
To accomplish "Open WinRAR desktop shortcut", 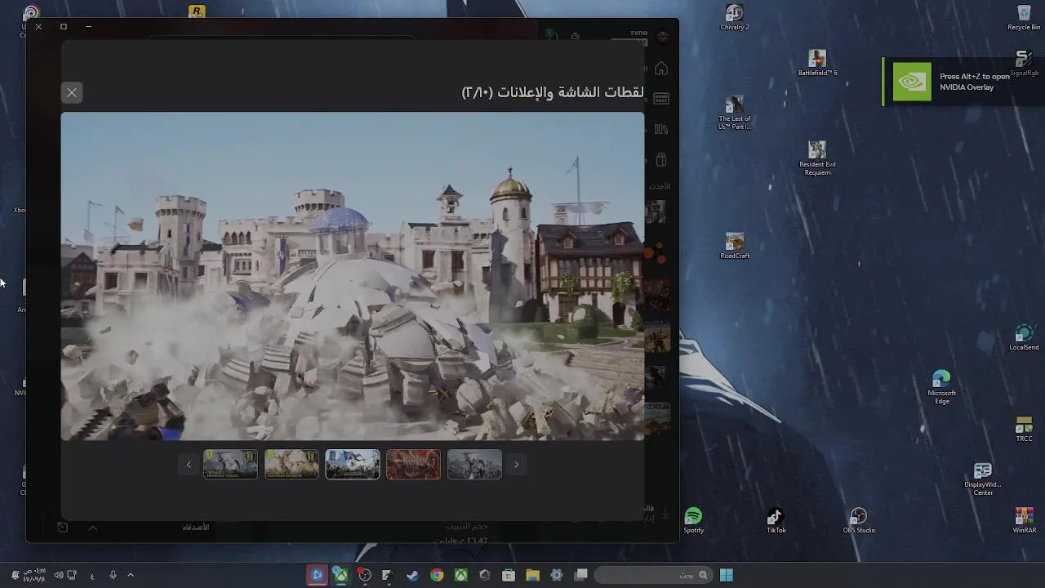I will pos(1024,520).
